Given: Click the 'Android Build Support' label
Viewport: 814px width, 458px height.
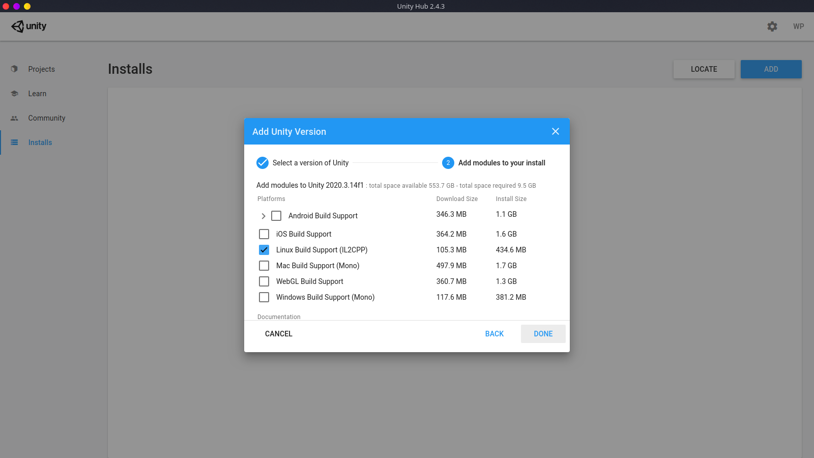Looking at the screenshot, I should pos(323,216).
